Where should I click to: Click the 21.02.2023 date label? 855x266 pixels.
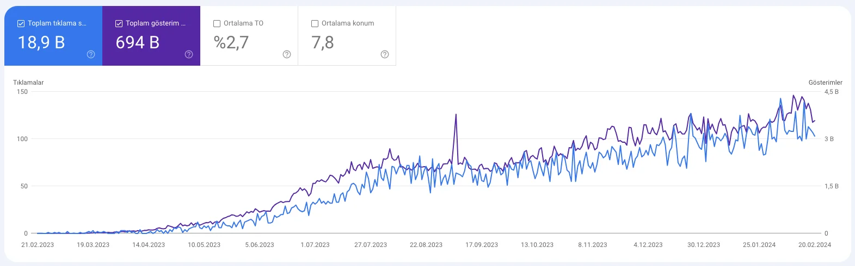point(38,245)
